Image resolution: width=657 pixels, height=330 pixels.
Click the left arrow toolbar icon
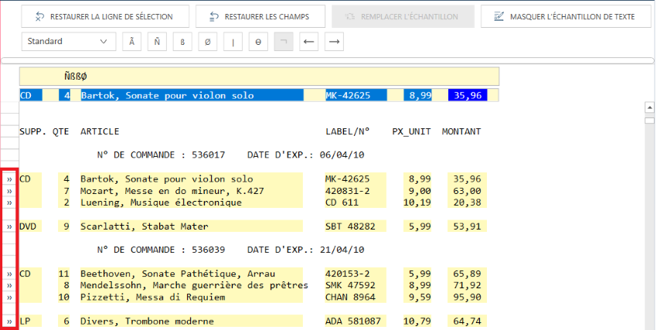308,41
